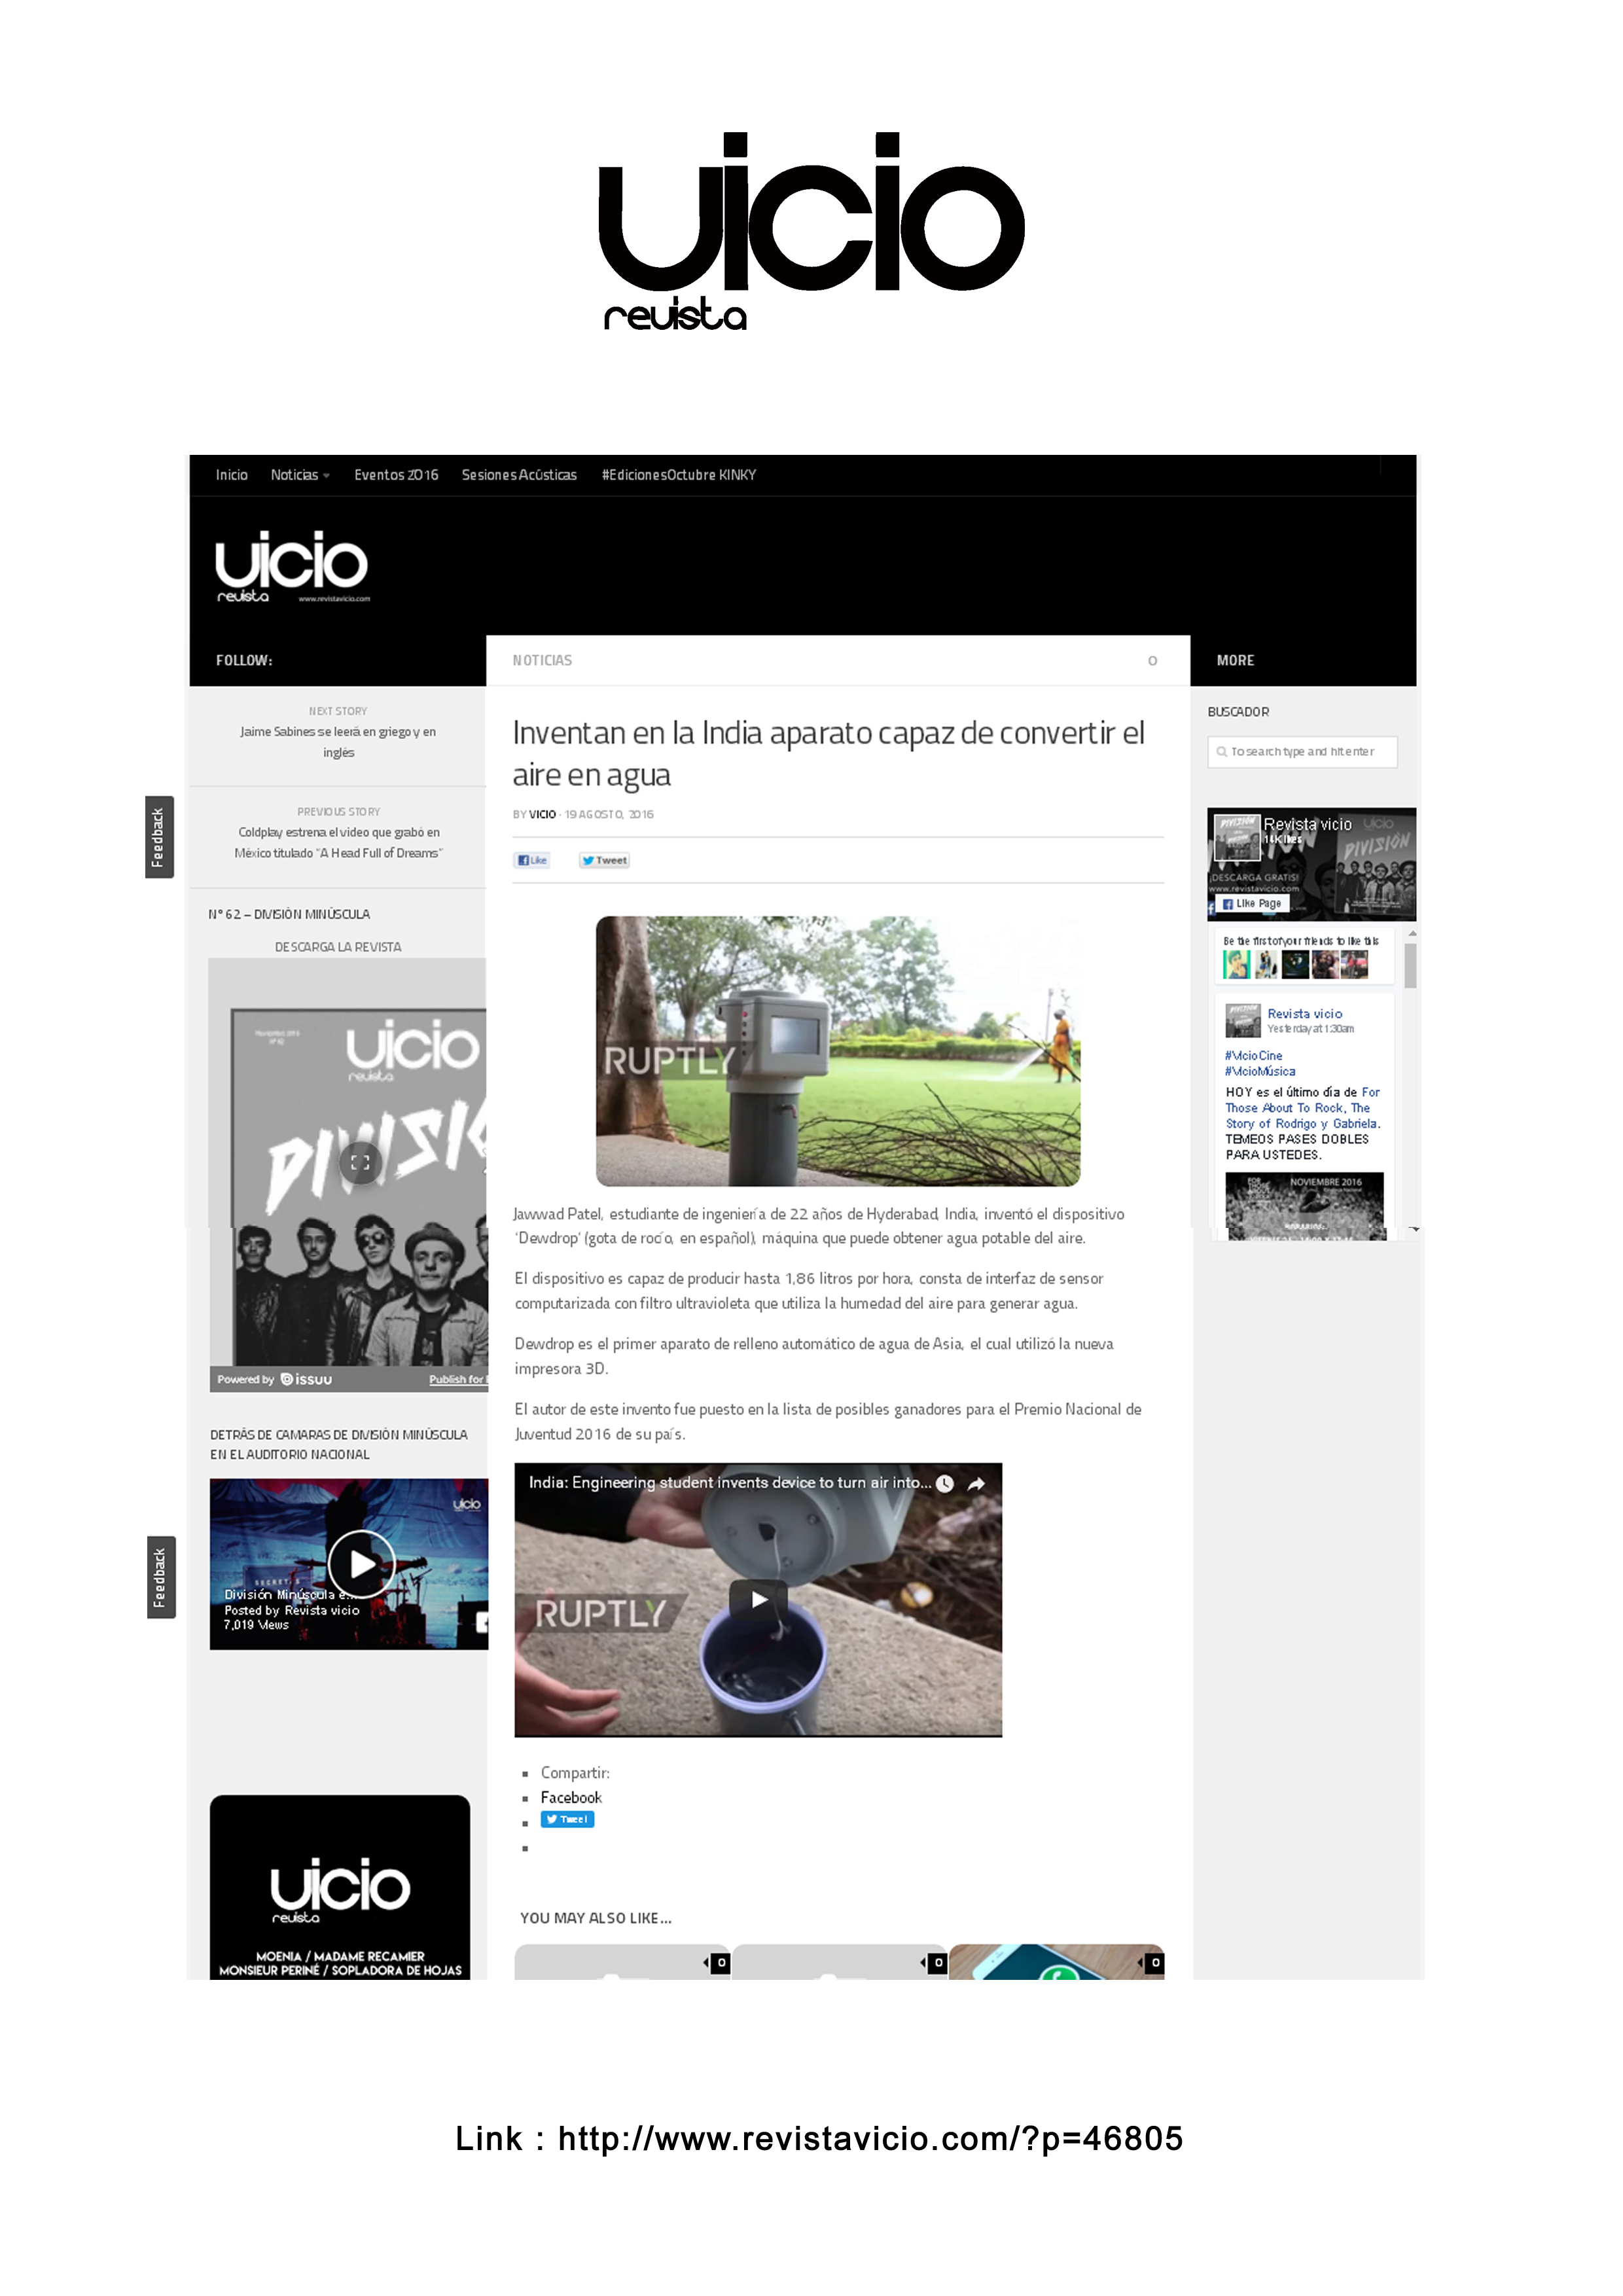Viewport: 1623px width, 2296px height.
Task: Open Revista vicio Facebook page title
Action: click(x=1307, y=824)
